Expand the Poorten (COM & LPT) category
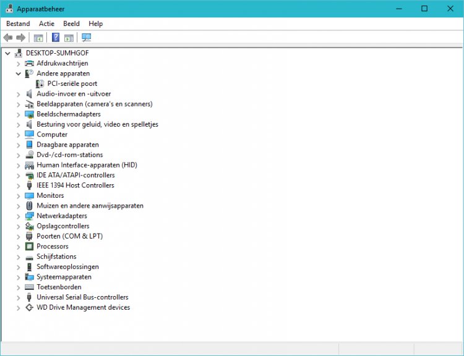Image resolution: width=464 pixels, height=356 pixels. click(18, 236)
